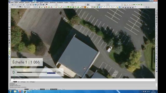Open the Fichier menu
Viewport: 166px width, 93px height.
click(12, 2)
